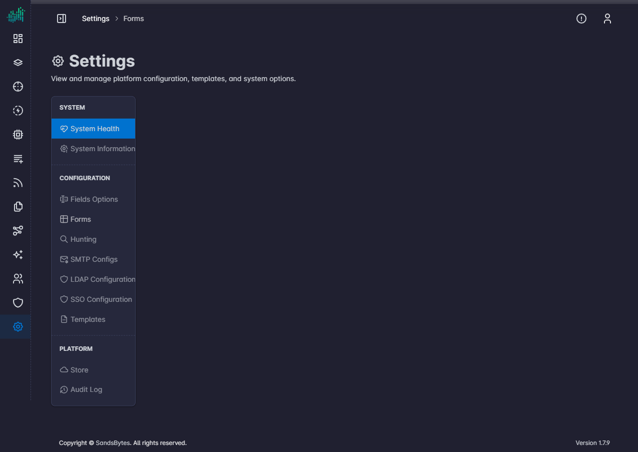The image size is (638, 452).
Task: Open the connected nodes graph sidebar icon
Action: [x=18, y=231]
